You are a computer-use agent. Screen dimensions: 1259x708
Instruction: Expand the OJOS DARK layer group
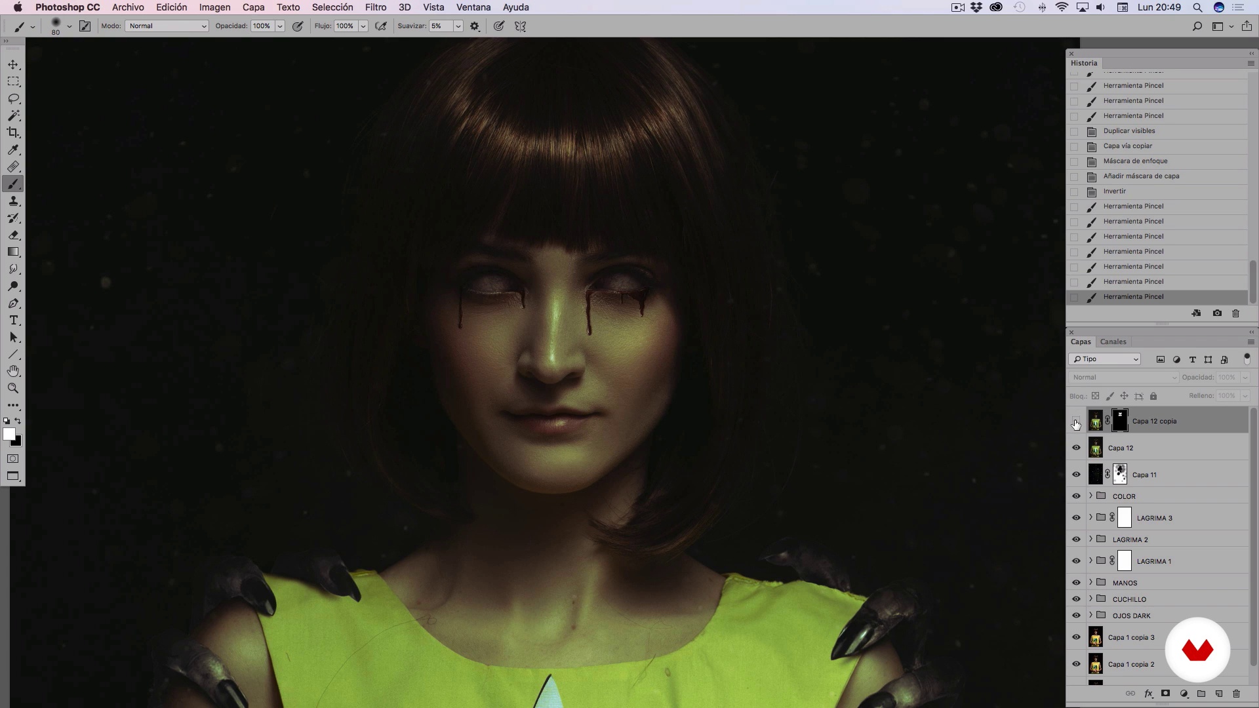click(1090, 616)
